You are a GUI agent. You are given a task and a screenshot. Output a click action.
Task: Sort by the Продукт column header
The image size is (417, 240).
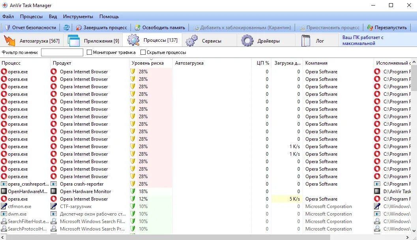(90, 63)
